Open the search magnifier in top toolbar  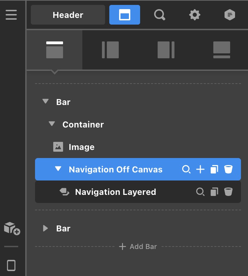point(160,15)
